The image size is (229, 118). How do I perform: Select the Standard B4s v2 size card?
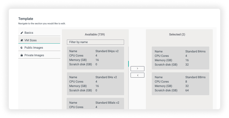95,84
